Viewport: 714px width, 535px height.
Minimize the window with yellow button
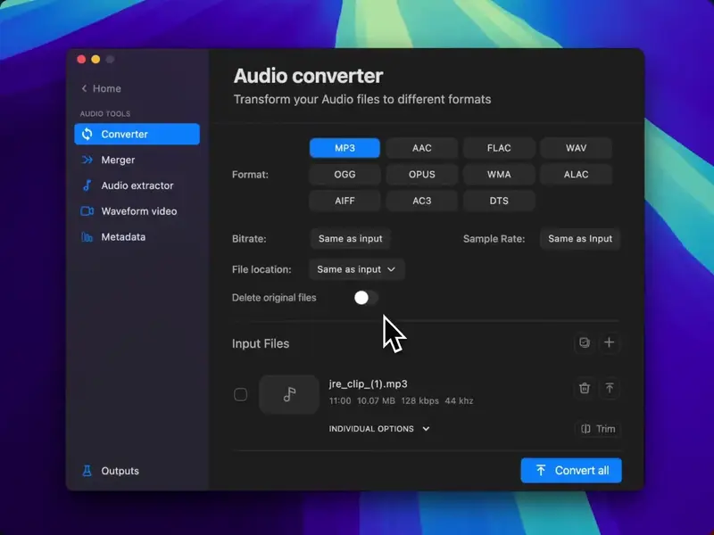pyautogui.click(x=95, y=59)
